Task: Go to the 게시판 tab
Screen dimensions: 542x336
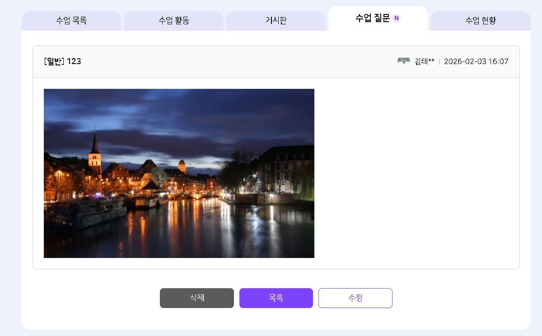Action: point(276,20)
